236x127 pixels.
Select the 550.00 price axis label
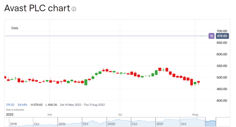click(222, 66)
